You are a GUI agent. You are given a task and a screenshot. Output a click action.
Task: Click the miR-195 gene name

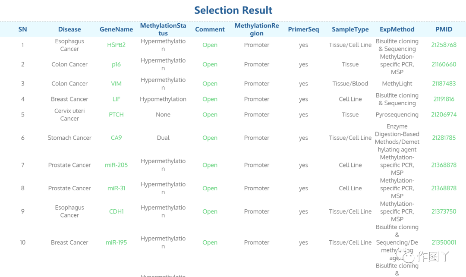point(116,242)
